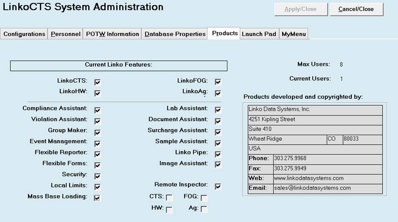Click the Apply/Close button
Screen dimensions: 398x222
[301, 9]
